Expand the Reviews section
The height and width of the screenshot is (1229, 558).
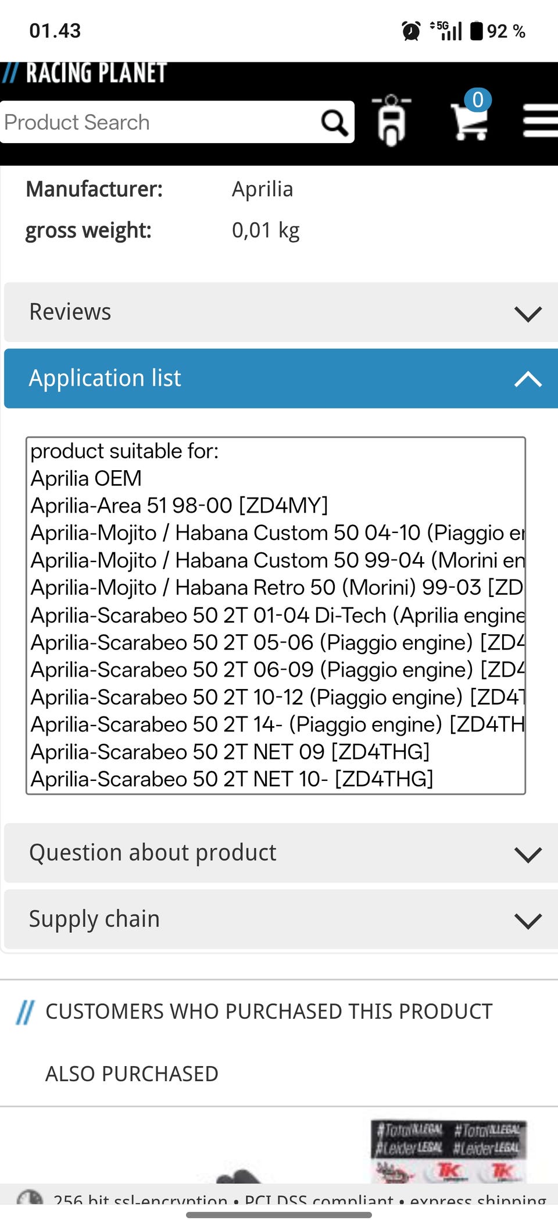coord(280,312)
